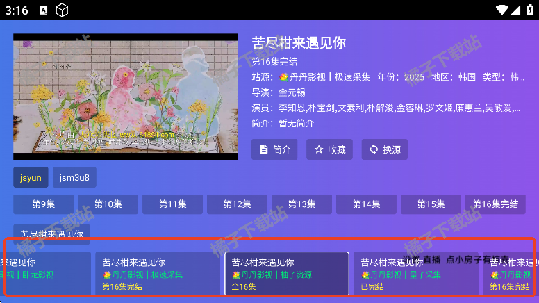Play episode 第9集
The width and height of the screenshot is (539, 303).
tap(43, 204)
